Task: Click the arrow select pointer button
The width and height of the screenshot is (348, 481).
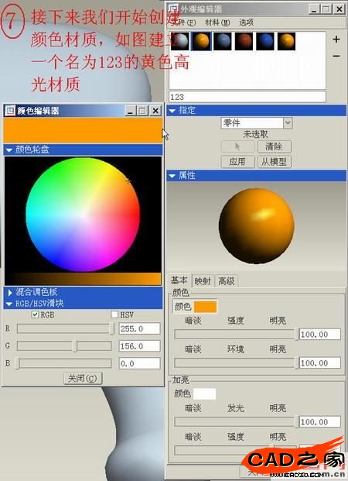Action: (x=237, y=146)
